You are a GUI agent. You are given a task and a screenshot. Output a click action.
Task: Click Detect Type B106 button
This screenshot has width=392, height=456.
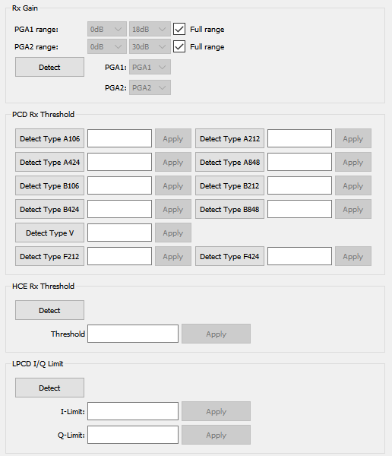(49, 185)
